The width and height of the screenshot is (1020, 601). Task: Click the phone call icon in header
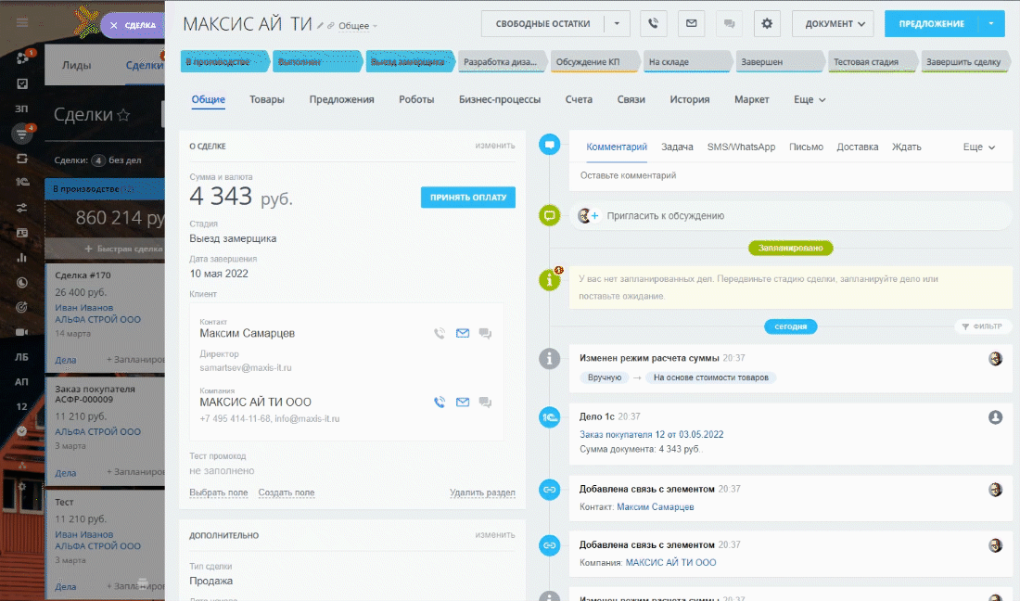[x=654, y=23]
